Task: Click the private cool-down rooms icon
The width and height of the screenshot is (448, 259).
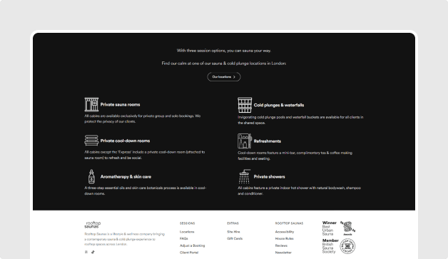Action: tap(91, 141)
